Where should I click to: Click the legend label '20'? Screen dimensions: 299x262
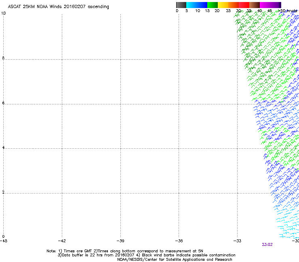(x=217, y=11)
